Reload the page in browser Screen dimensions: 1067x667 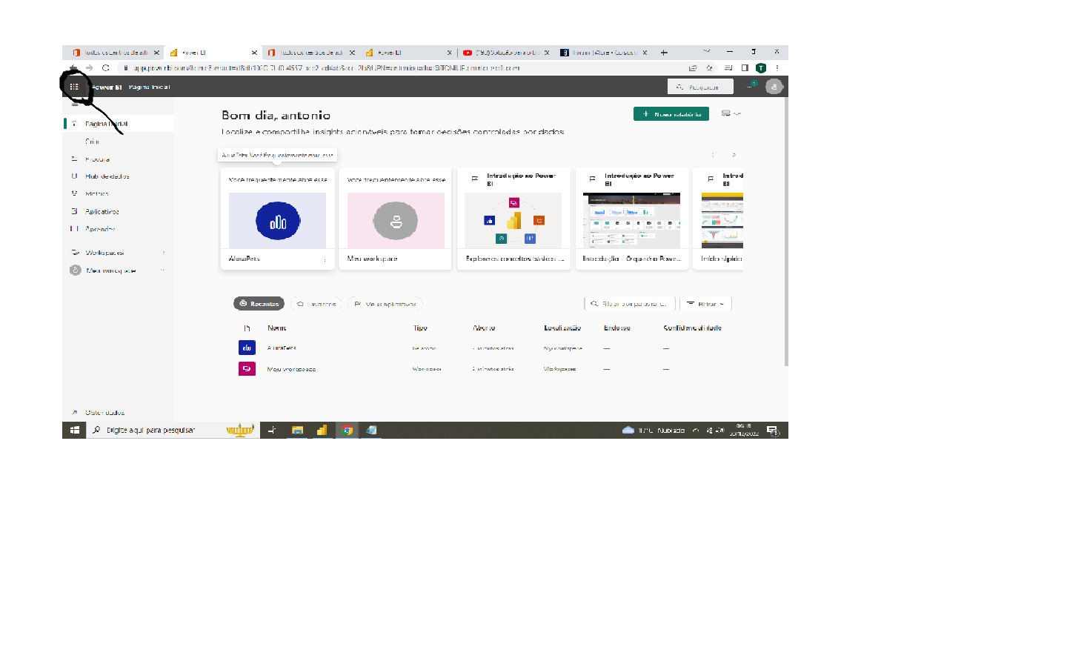(105, 67)
